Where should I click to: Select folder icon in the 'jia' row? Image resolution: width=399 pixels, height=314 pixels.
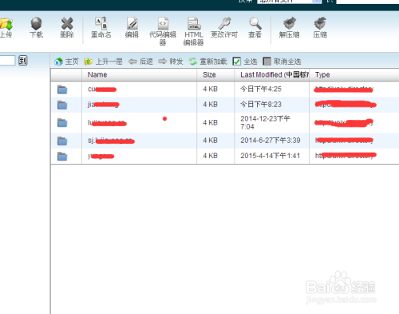click(62, 105)
